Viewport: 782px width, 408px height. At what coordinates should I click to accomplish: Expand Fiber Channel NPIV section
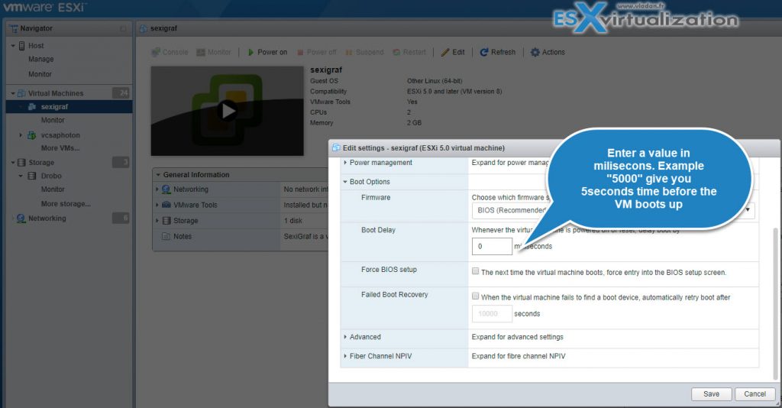point(380,356)
